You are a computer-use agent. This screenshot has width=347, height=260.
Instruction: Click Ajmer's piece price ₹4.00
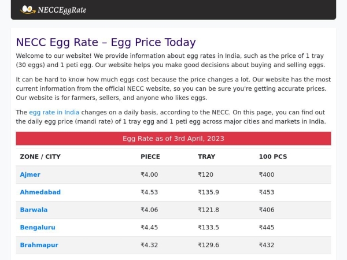click(149, 174)
